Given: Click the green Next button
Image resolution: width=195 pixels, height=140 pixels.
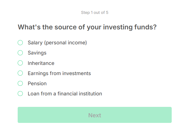Looking at the screenshot, I should click(x=95, y=115).
